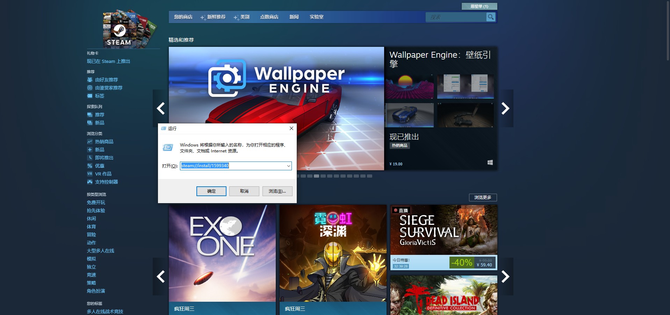
Task: Open 实验室 tab in store navigation
Action: [x=316, y=17]
